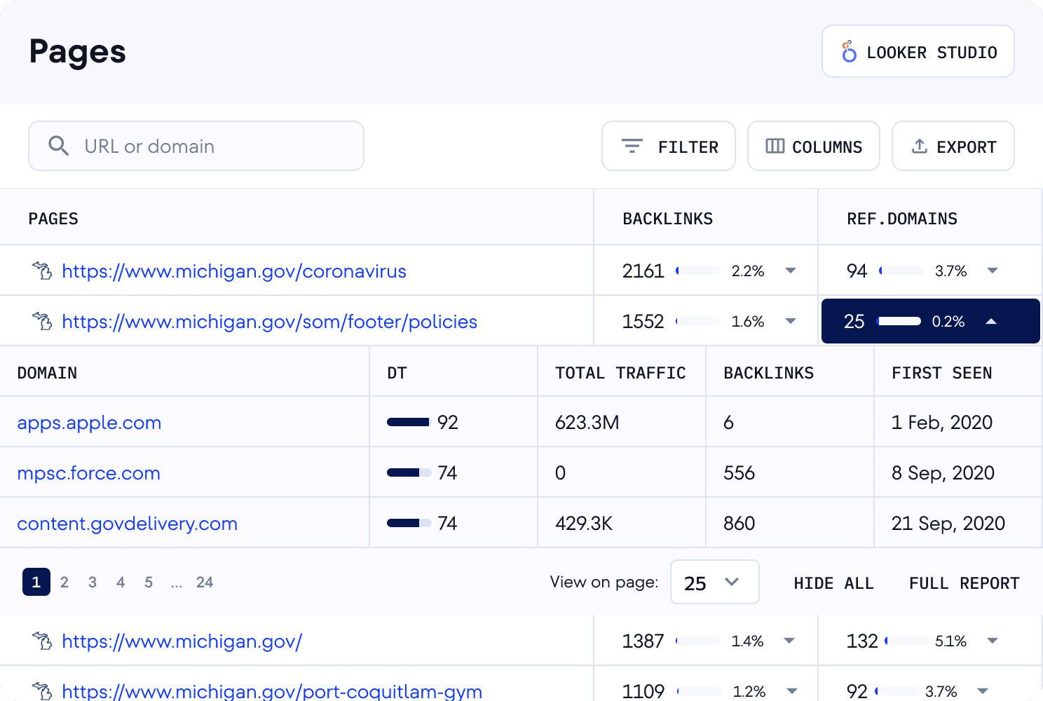The height and width of the screenshot is (701, 1043).
Task: Click the filter lines icon
Action: coord(632,146)
